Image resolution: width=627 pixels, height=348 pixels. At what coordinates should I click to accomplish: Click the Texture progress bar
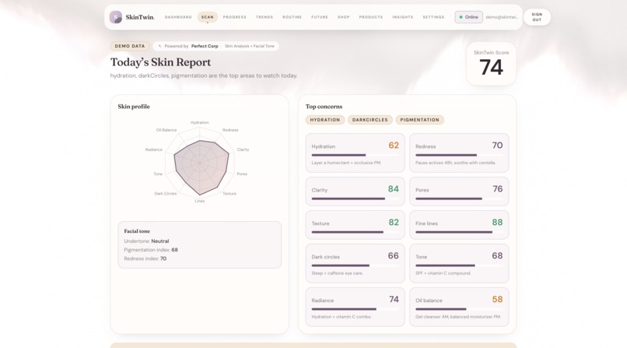coord(355,232)
